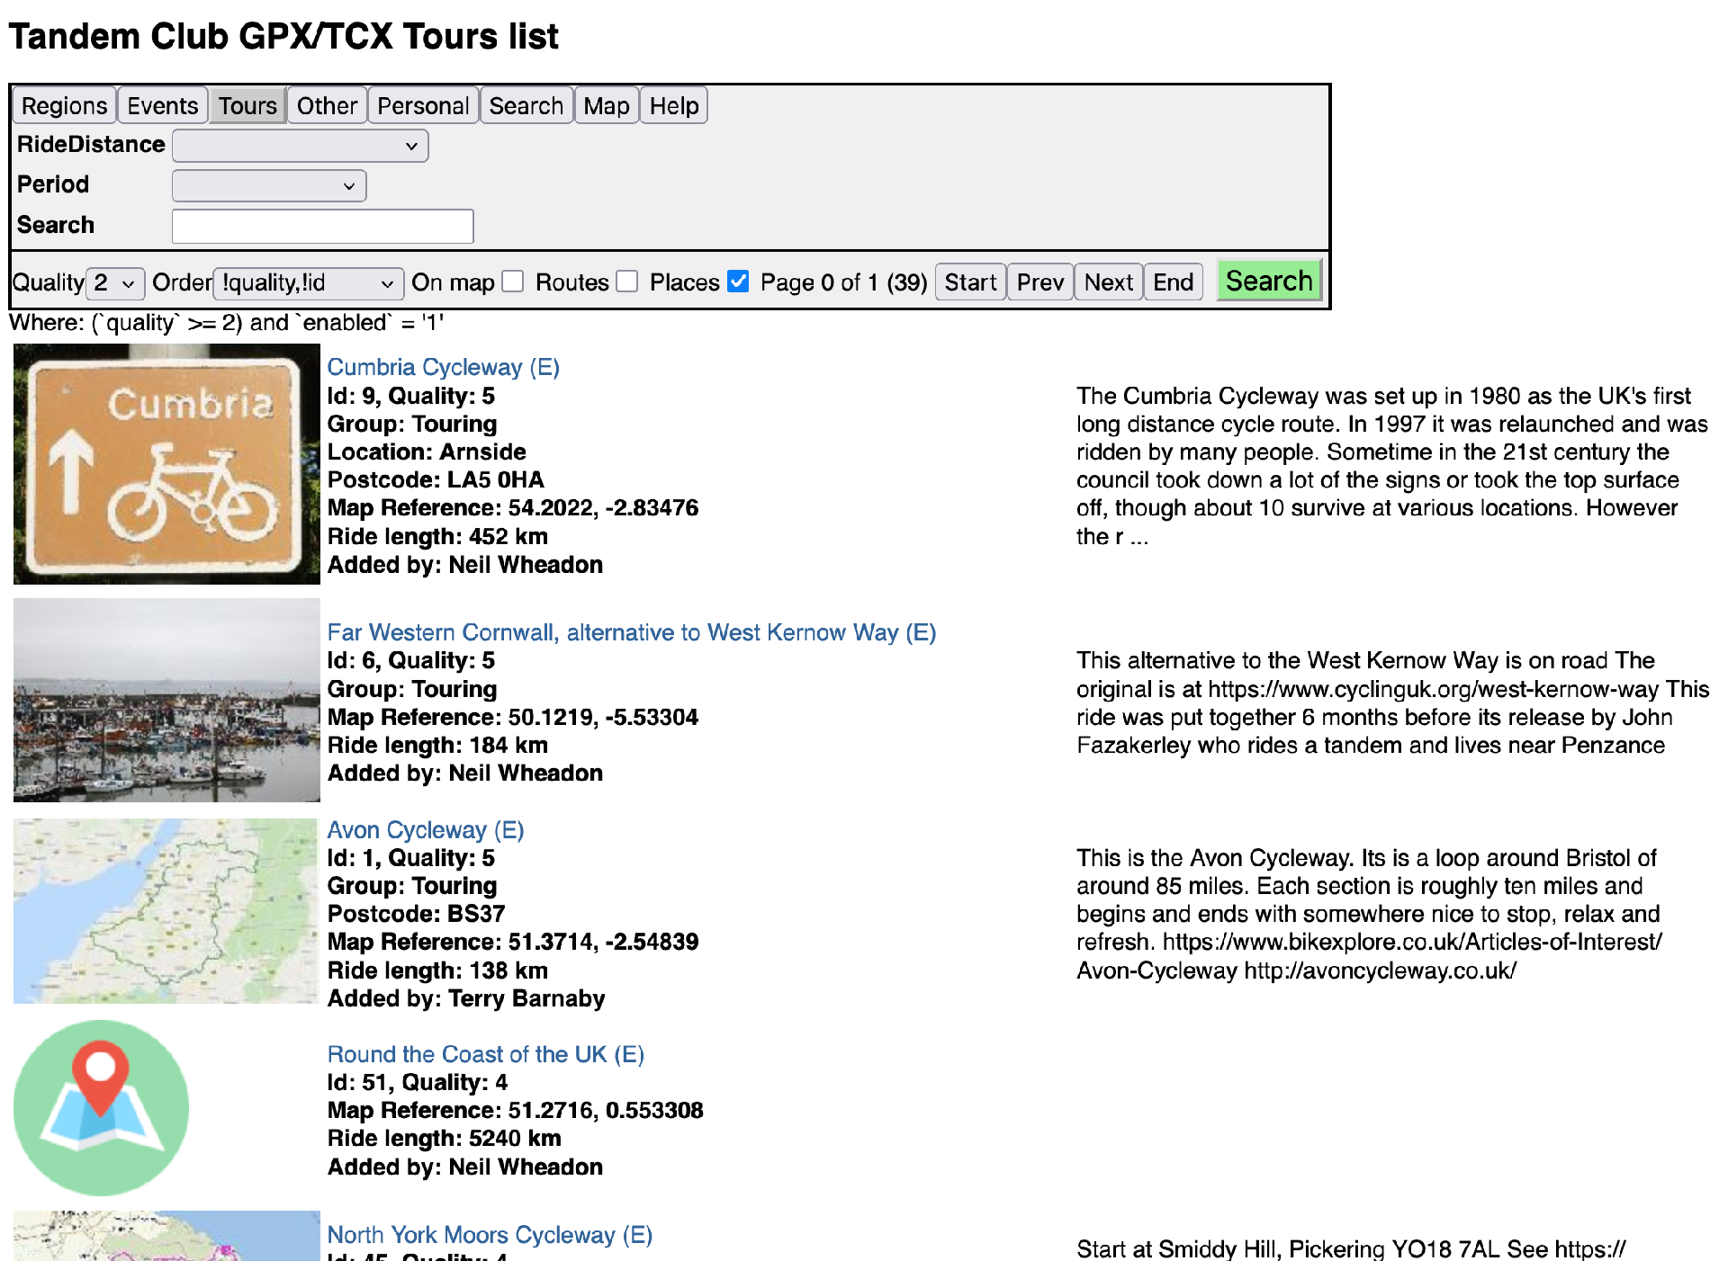Uncheck the Places checkbox
1728x1261 pixels.
738,282
